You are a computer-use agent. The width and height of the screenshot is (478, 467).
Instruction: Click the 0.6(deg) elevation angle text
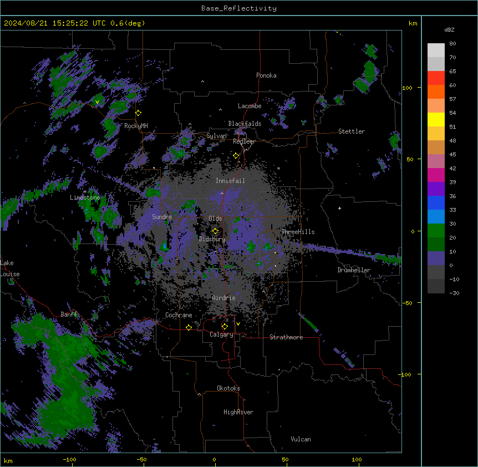128,23
